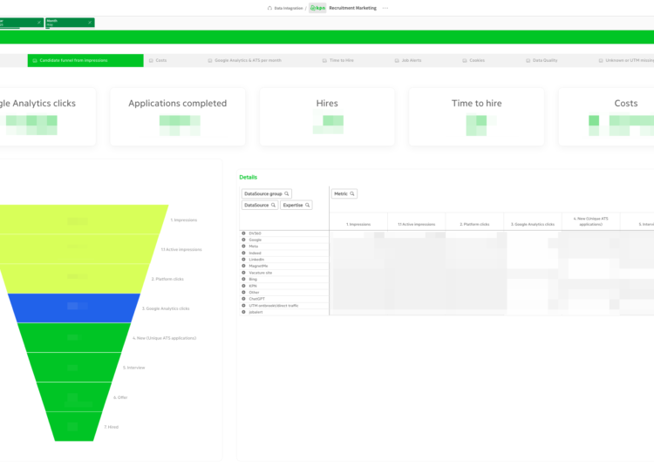Click search icon in Expertise filter
Screen dimensions: 654x467
click(x=308, y=205)
